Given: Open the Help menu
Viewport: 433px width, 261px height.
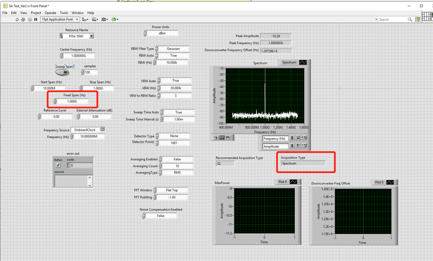Looking at the screenshot, I should click(91, 12).
